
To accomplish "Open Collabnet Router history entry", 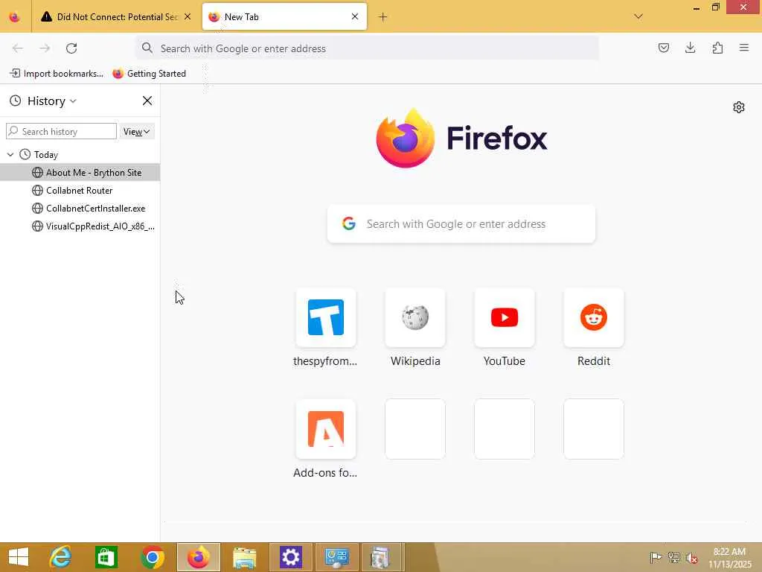I will [80, 191].
